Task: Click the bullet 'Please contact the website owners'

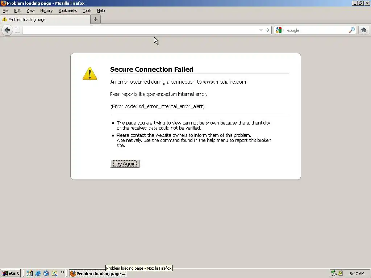Action: pyautogui.click(x=194, y=140)
